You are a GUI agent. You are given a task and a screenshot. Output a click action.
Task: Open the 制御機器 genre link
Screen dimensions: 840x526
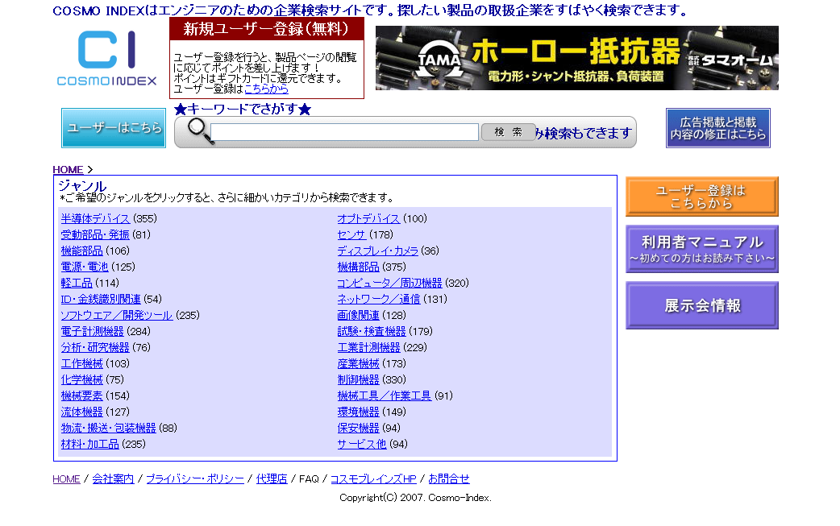coord(358,379)
